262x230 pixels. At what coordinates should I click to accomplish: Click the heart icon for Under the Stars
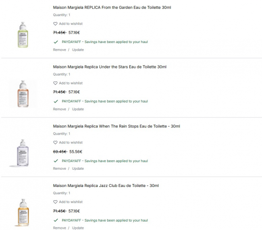56,83
